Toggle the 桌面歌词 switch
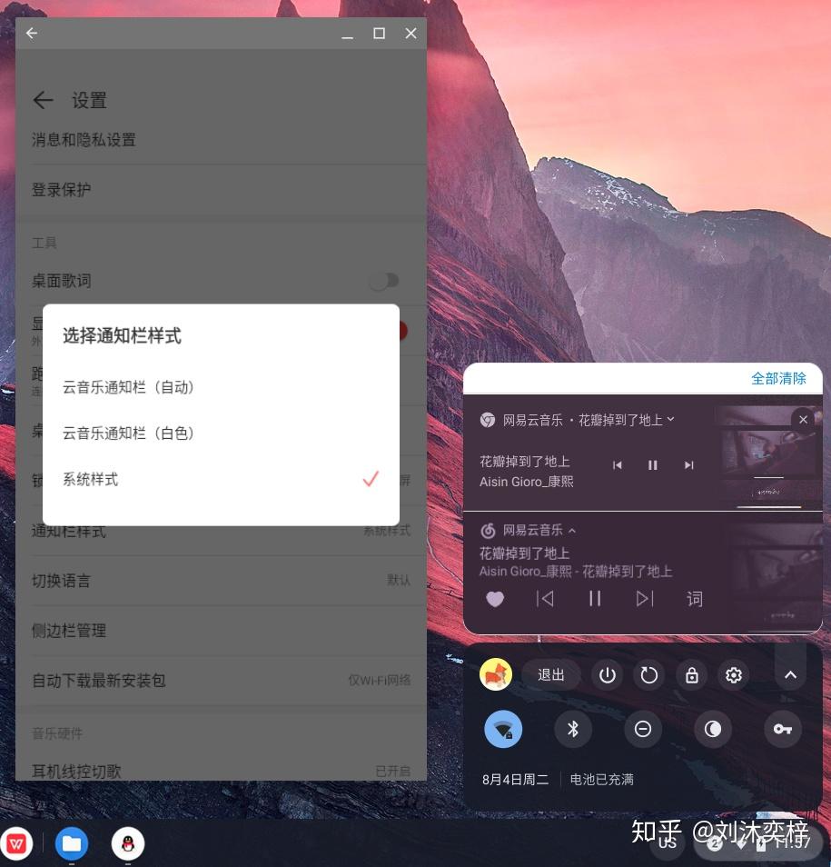This screenshot has height=867, width=831. (x=384, y=281)
